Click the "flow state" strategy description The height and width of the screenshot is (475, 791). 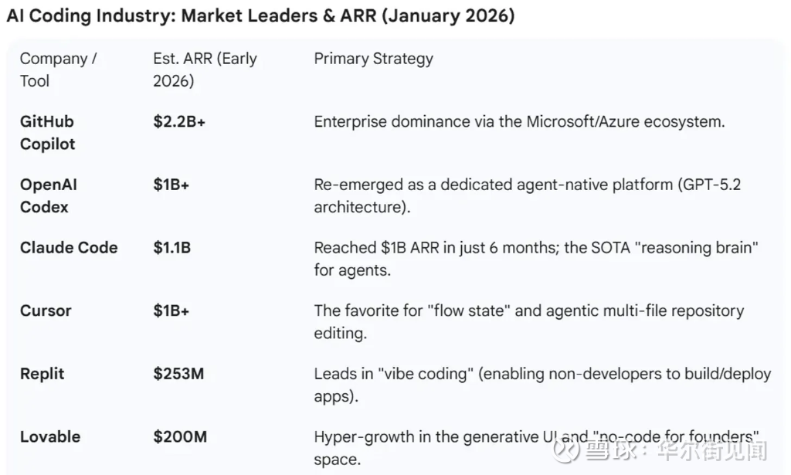(x=528, y=322)
